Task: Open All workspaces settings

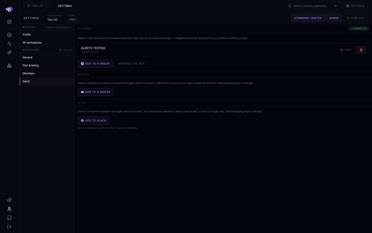Action: [47, 42]
